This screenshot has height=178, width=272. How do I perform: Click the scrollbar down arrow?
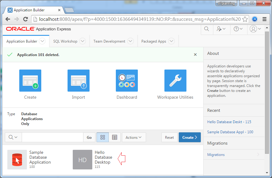(x=267, y=172)
